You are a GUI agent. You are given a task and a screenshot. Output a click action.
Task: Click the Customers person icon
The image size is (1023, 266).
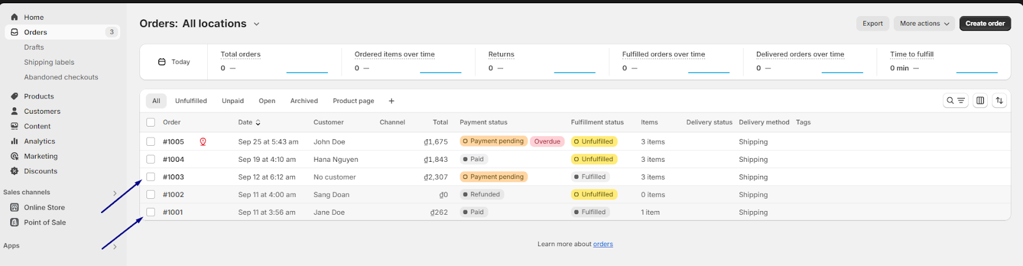coord(15,111)
